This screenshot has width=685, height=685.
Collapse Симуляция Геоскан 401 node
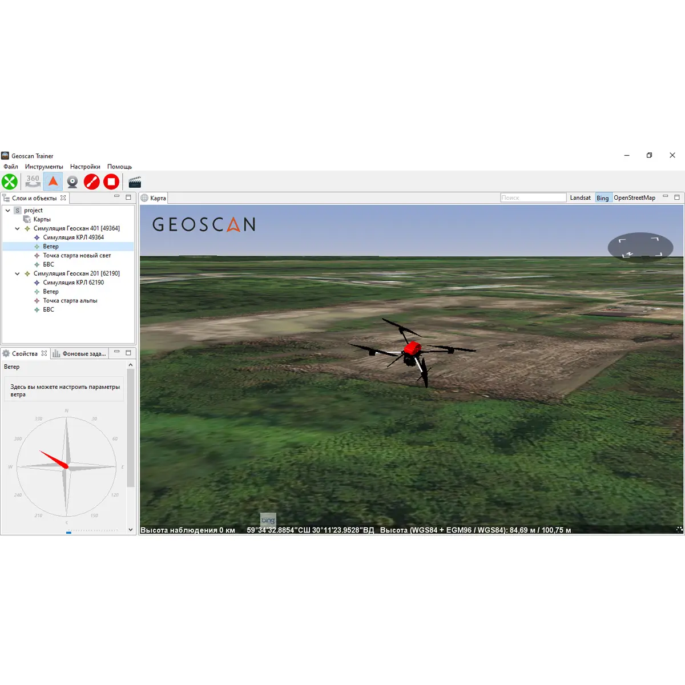(x=17, y=228)
